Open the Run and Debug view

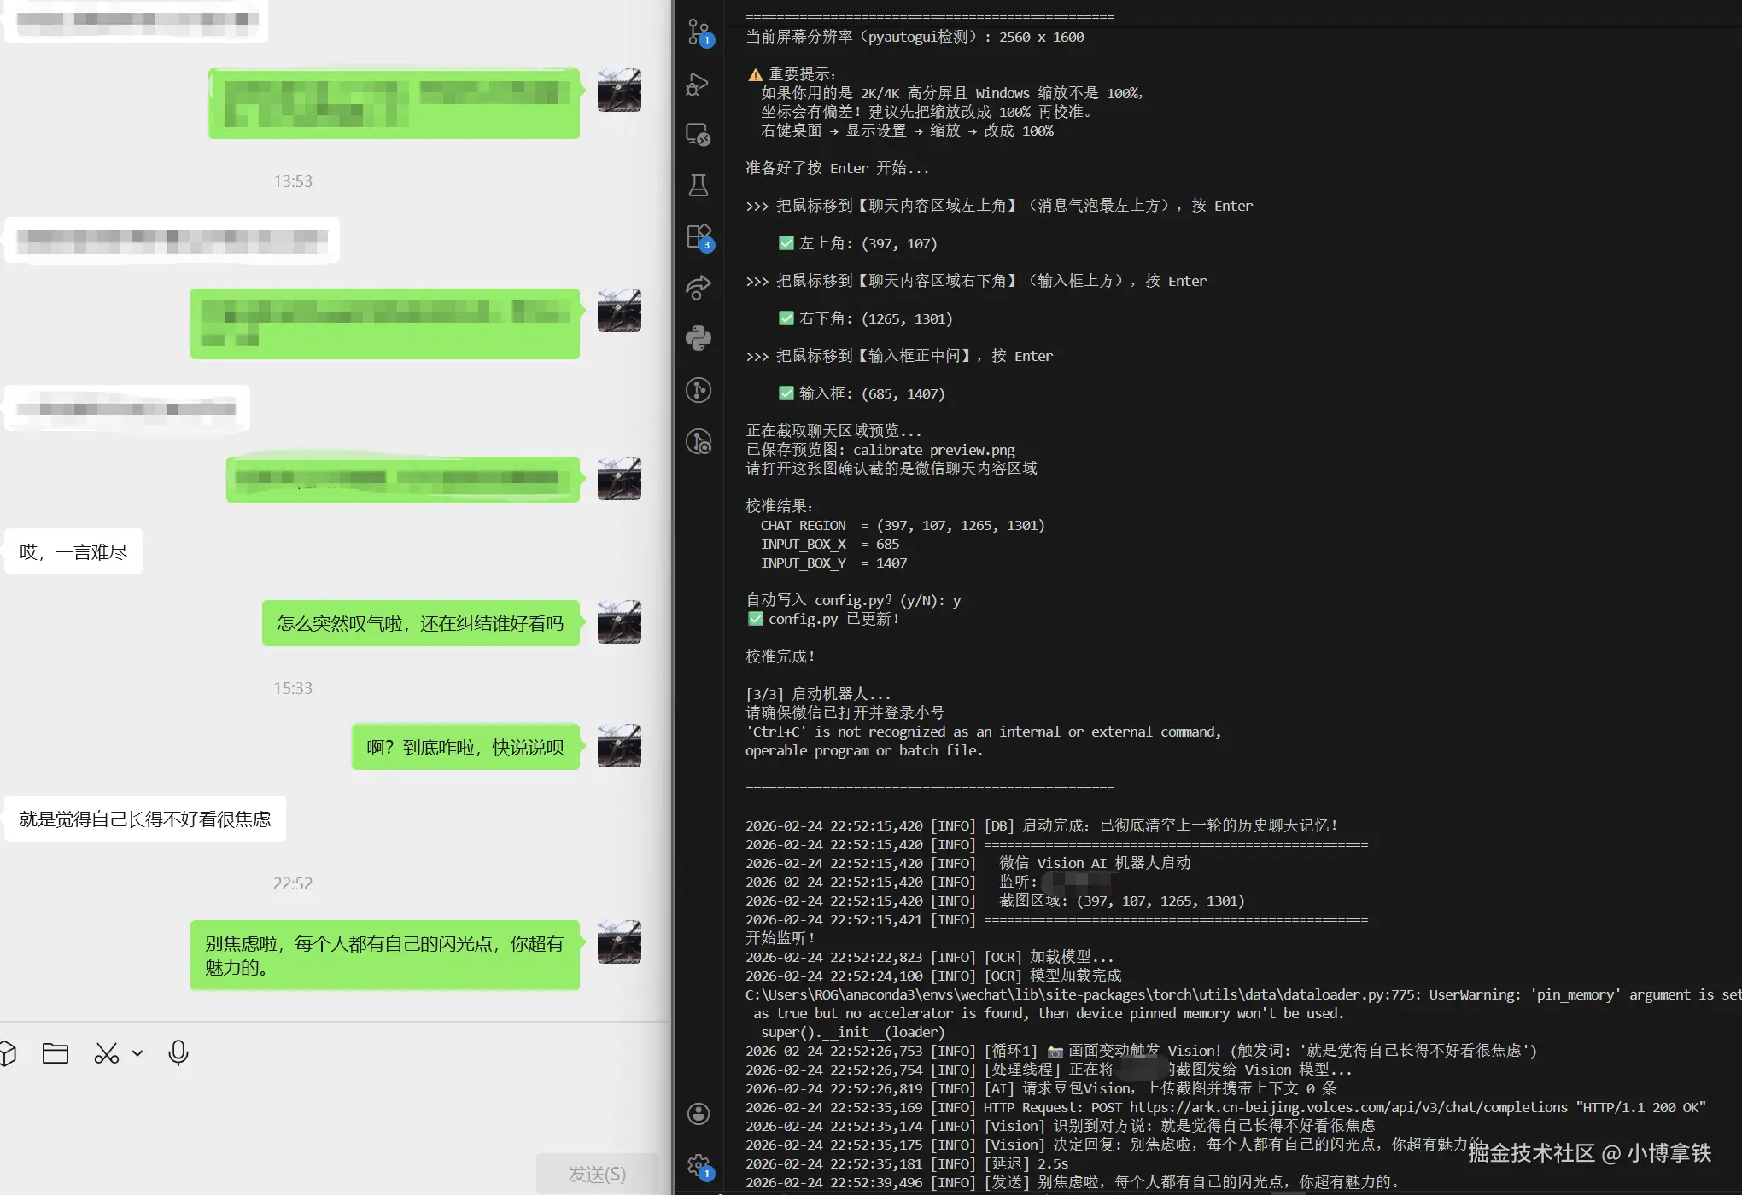(698, 84)
